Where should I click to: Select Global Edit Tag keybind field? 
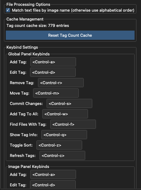tap(53, 72)
